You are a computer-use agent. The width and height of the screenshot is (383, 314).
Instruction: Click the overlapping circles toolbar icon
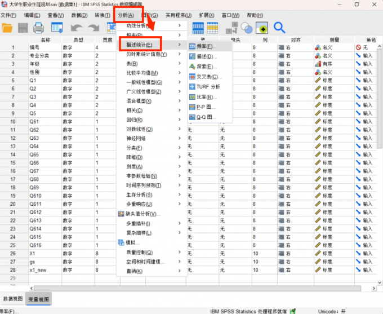point(247,28)
